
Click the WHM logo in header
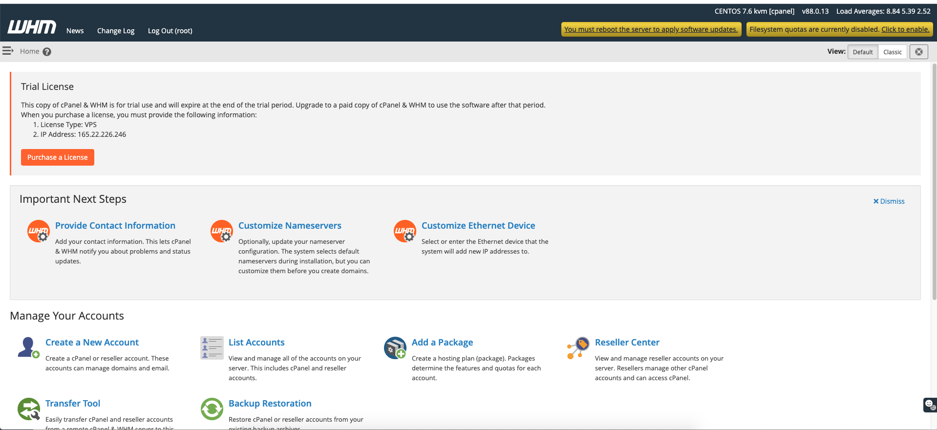point(32,27)
